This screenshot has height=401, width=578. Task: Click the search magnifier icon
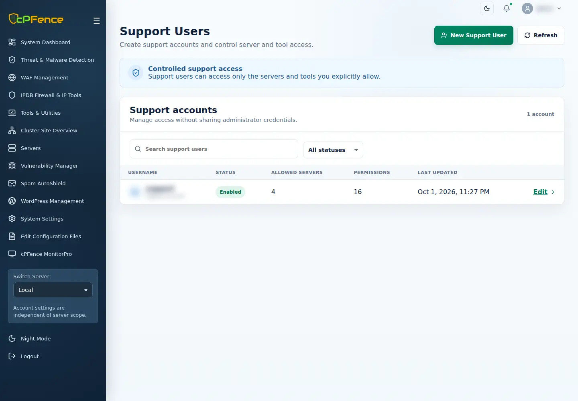click(138, 149)
